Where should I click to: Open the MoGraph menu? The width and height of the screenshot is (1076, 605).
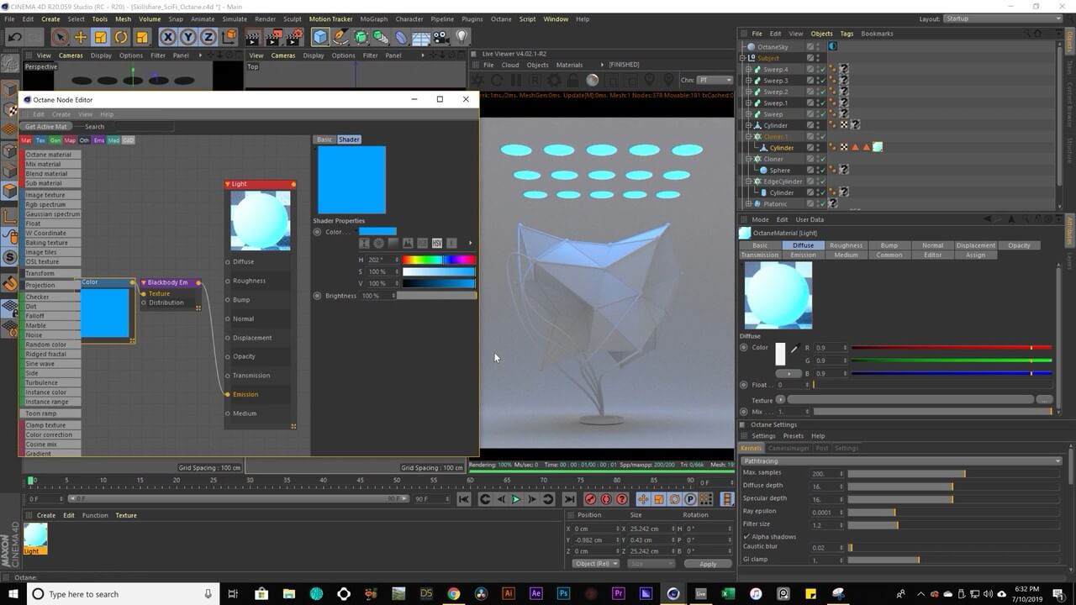click(x=373, y=18)
